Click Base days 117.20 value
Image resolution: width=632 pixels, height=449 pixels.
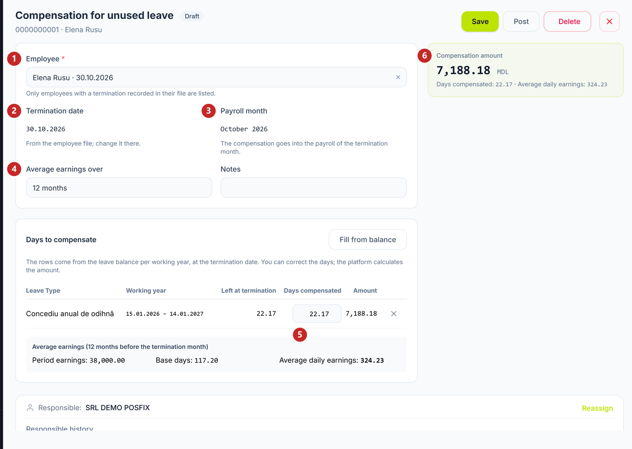coord(206,360)
